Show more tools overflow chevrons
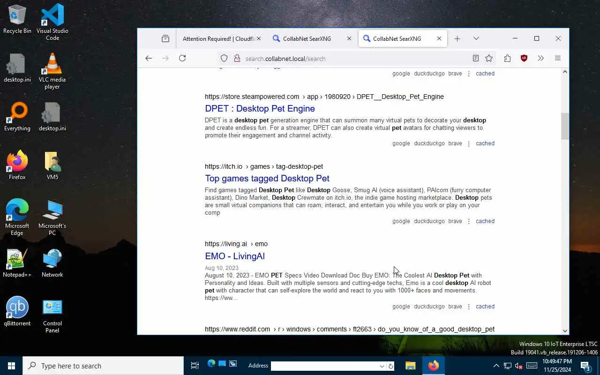The height and width of the screenshot is (375, 600). (x=540, y=58)
